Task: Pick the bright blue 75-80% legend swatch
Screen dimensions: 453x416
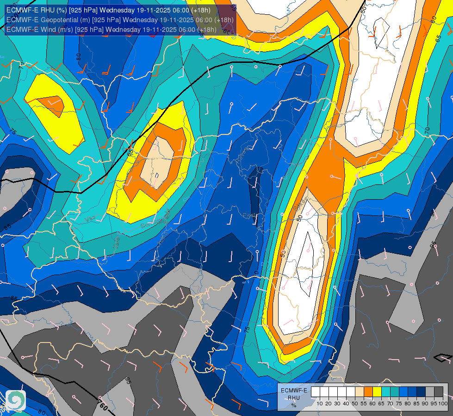Action: (x=403, y=392)
